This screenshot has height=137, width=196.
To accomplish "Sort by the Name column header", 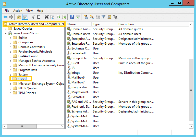I will pos(79,24).
